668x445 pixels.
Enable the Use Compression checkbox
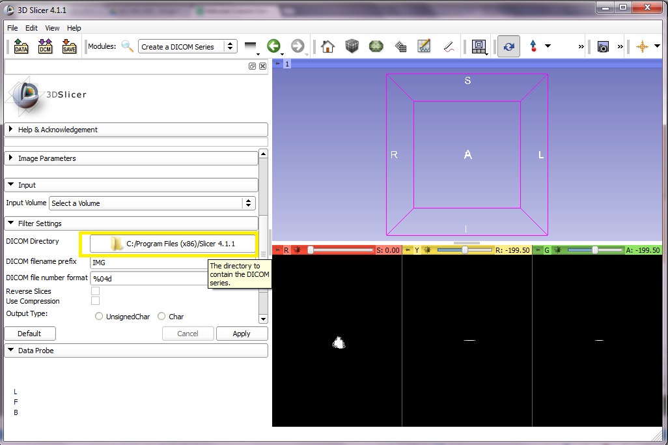pos(95,301)
